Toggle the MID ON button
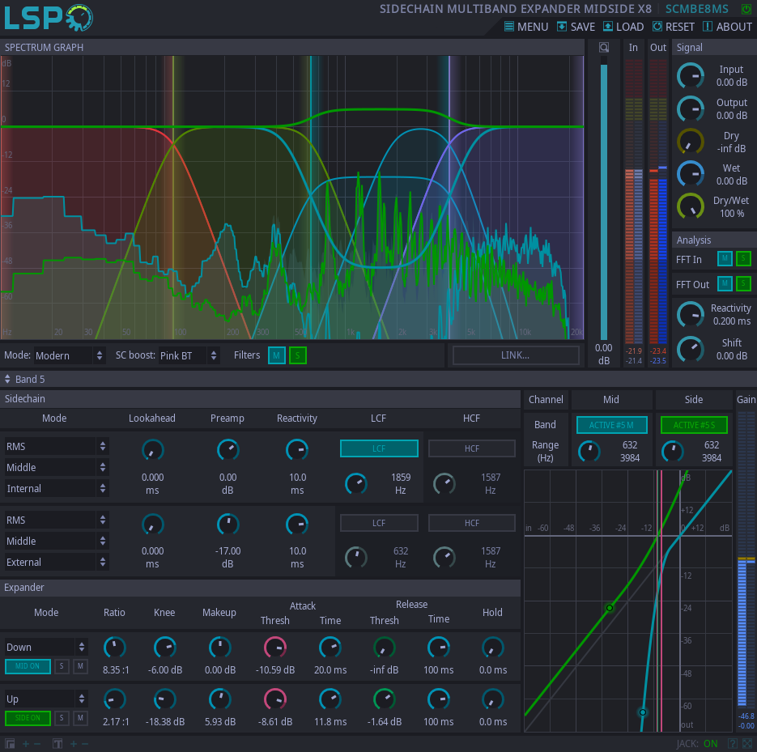 (28, 666)
